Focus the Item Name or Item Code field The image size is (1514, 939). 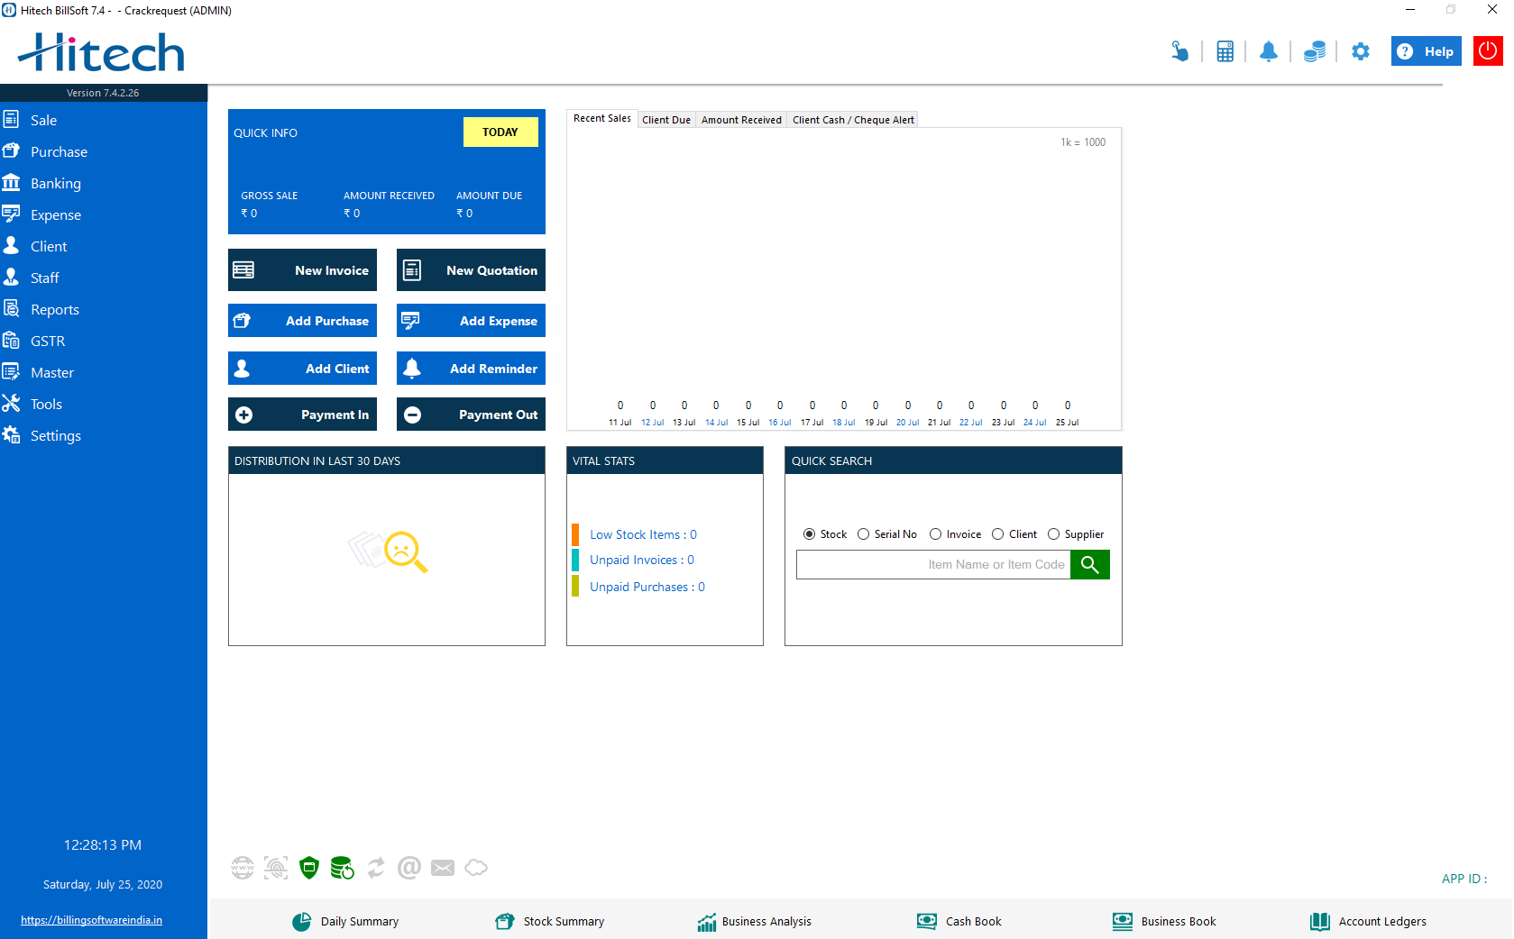tap(933, 565)
